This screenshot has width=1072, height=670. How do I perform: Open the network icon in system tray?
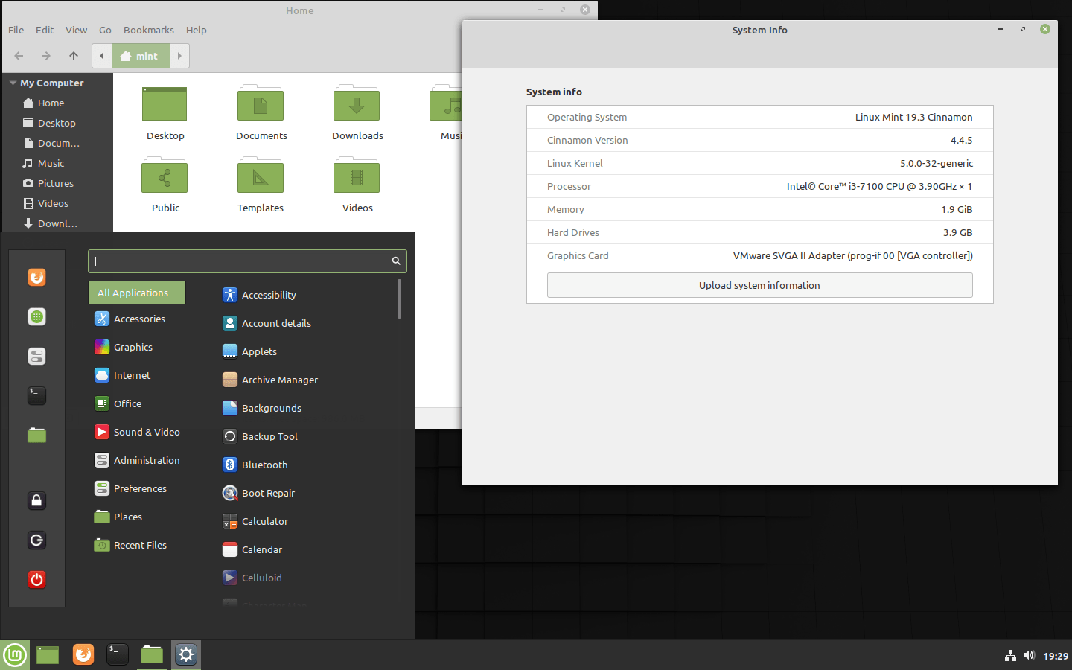pos(1010,656)
